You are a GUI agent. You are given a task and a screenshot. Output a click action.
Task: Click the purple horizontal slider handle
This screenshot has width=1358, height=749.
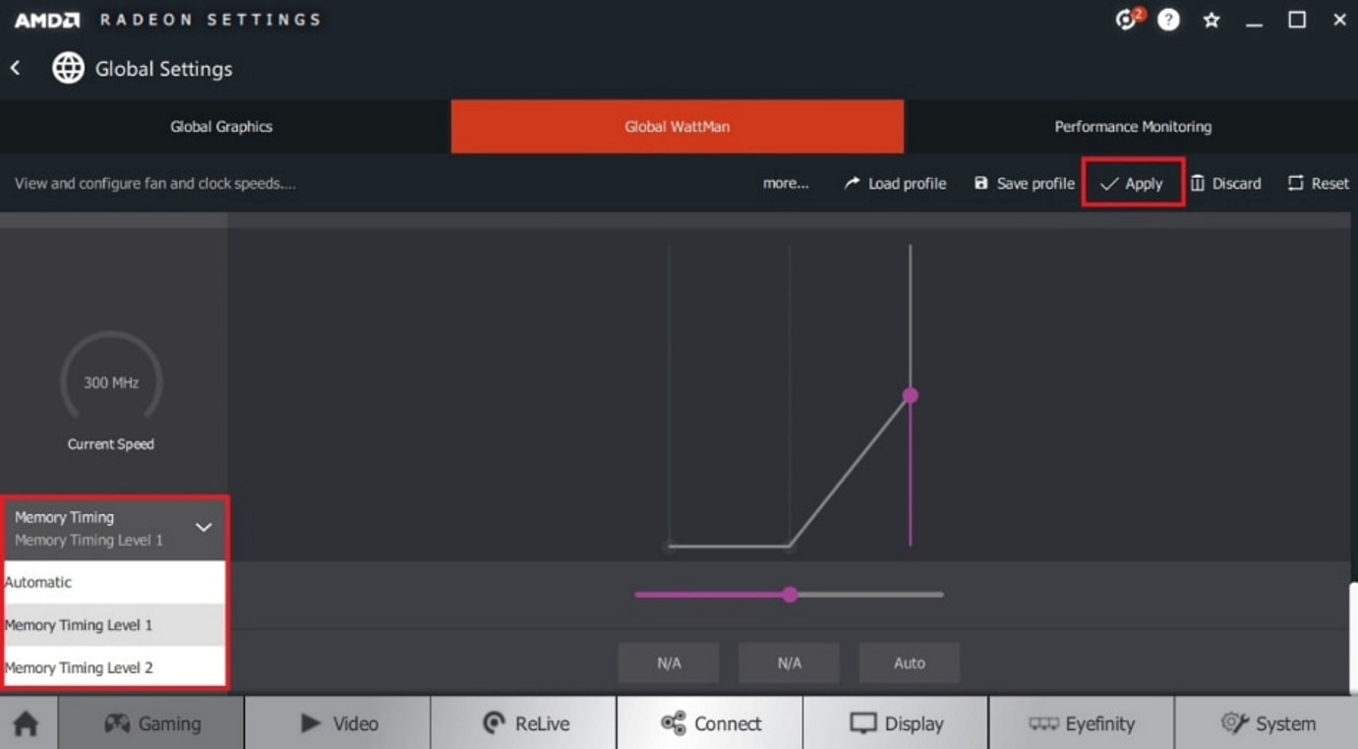[790, 595]
